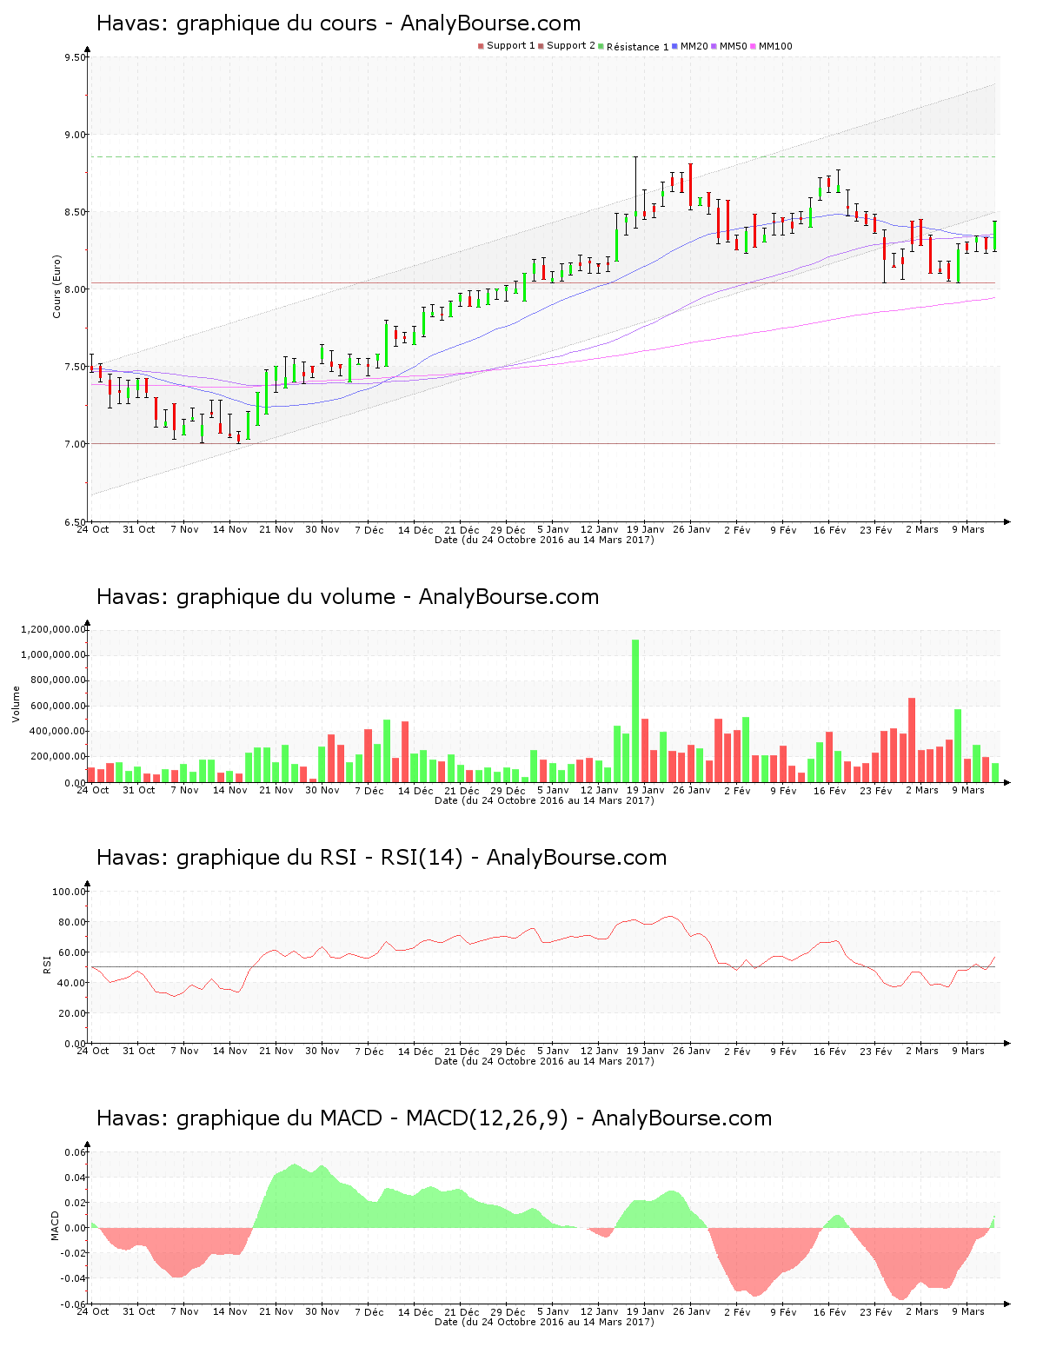Select the 'Résistance 1' legend label
This screenshot has height=1347, width=1043.
(x=638, y=47)
